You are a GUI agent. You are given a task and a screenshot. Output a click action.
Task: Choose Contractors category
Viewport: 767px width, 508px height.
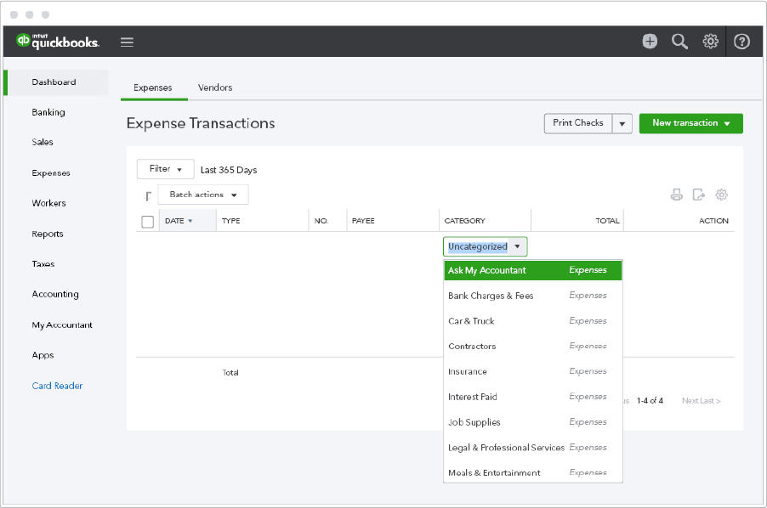pyautogui.click(x=532, y=346)
